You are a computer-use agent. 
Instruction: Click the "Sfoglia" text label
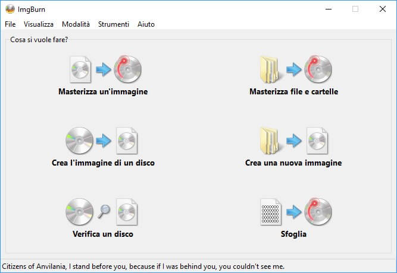point(293,234)
